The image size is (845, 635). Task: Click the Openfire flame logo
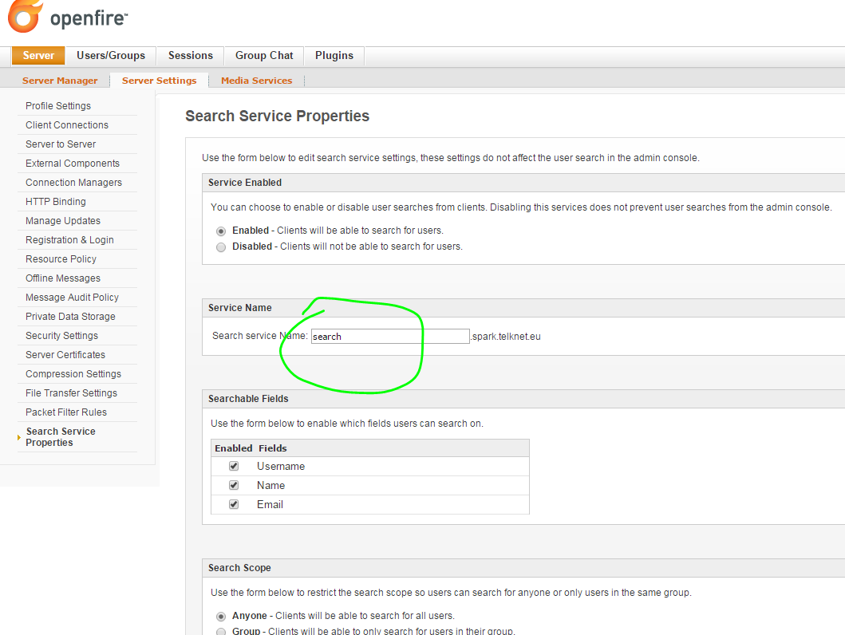(24, 18)
